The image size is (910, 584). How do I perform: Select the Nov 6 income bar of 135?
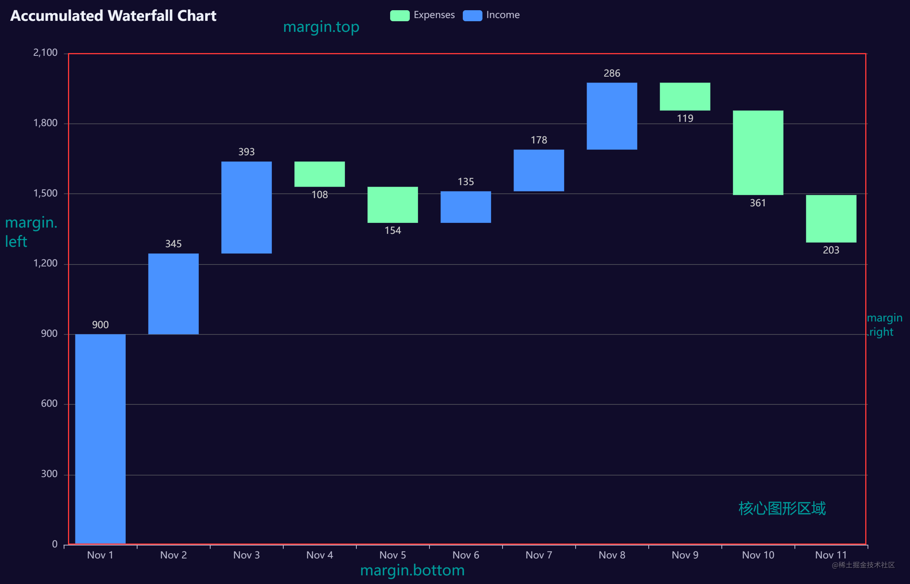tap(466, 207)
